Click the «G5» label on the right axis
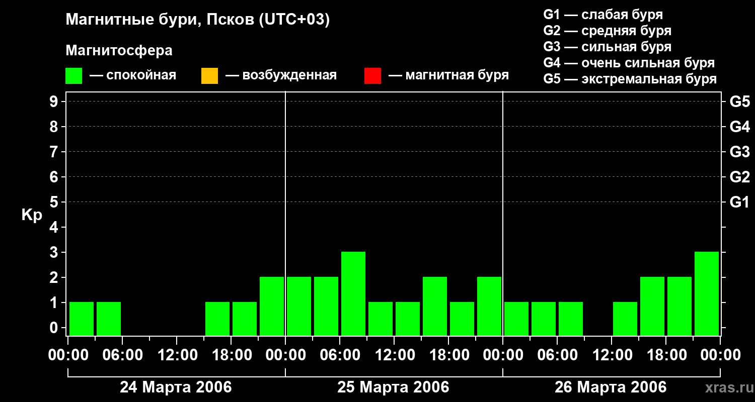 coord(740,102)
